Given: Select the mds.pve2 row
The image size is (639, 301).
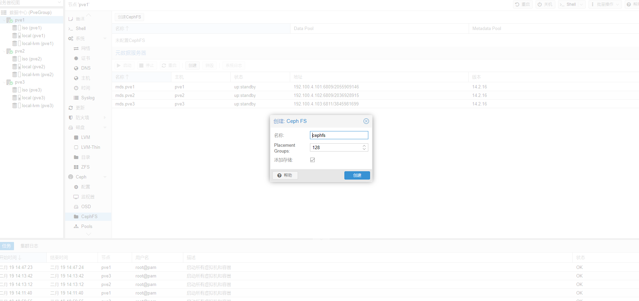Looking at the screenshot, I should pyautogui.click(x=375, y=95).
